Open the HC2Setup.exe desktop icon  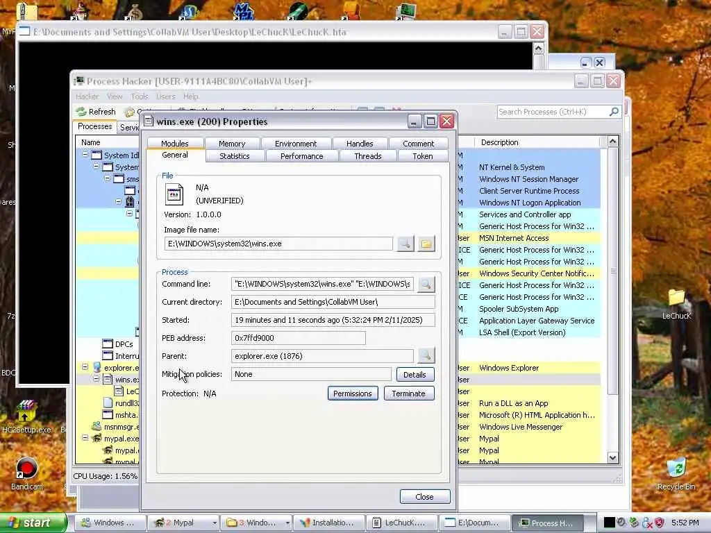click(26, 411)
